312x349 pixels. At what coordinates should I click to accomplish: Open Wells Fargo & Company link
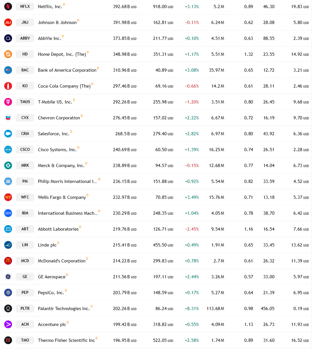click(x=62, y=198)
